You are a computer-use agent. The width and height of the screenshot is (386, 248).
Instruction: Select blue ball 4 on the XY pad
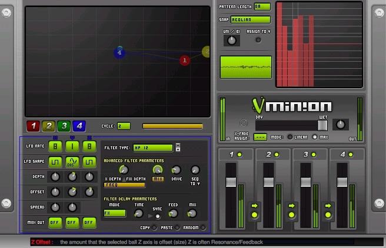click(x=119, y=53)
